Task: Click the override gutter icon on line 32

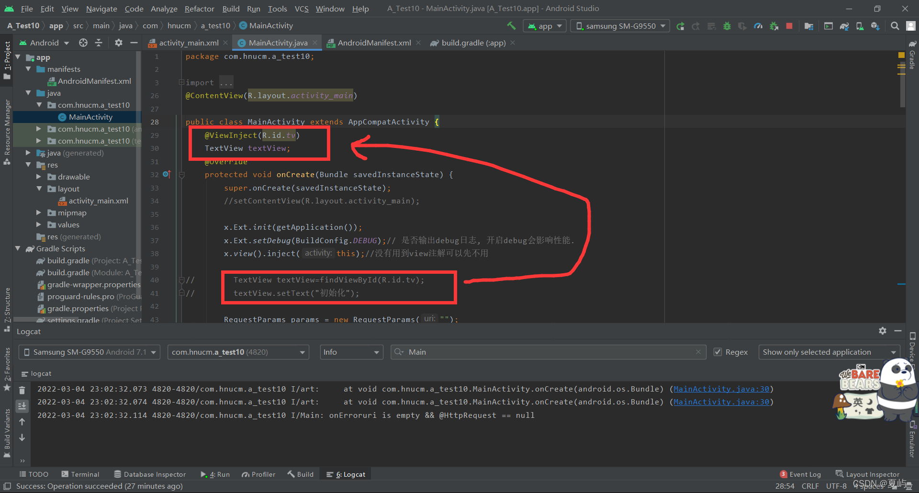Action: [x=167, y=174]
